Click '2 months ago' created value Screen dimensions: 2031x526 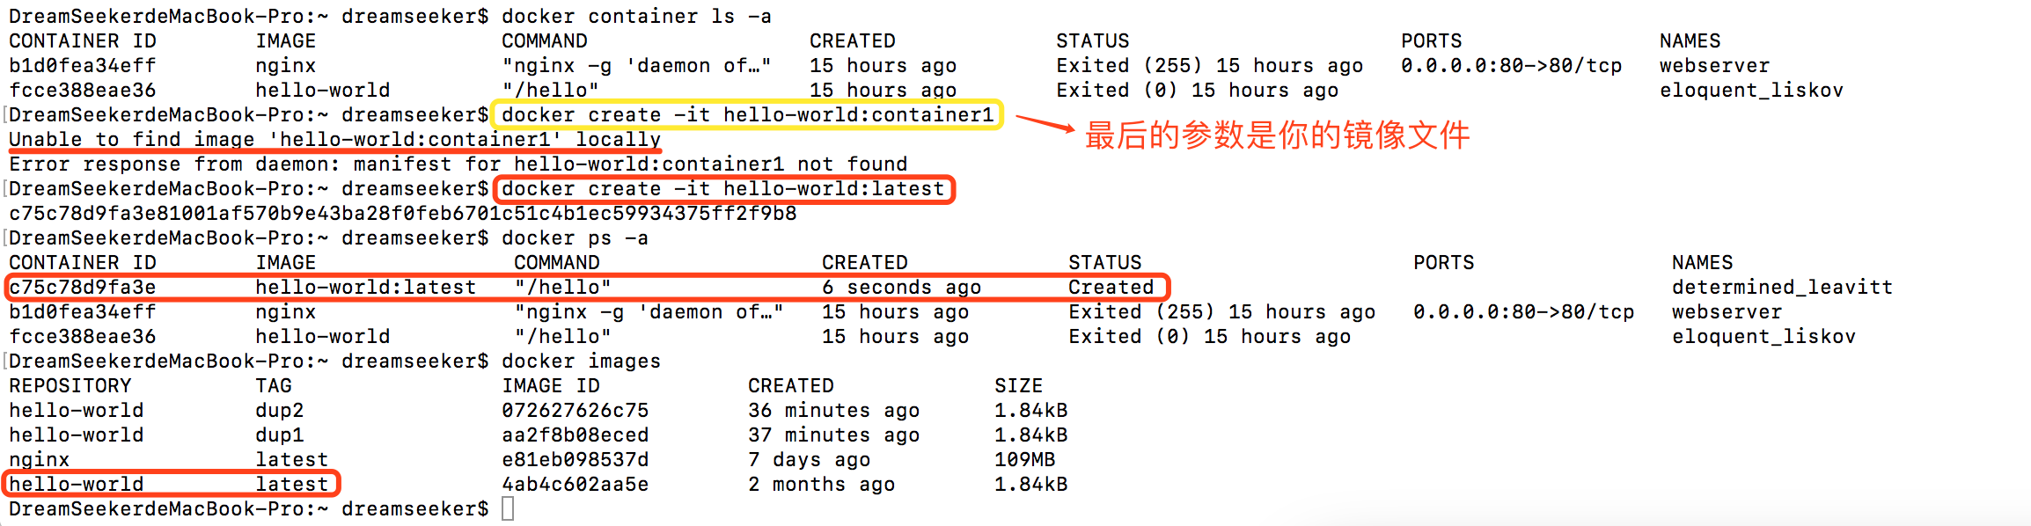point(821,484)
